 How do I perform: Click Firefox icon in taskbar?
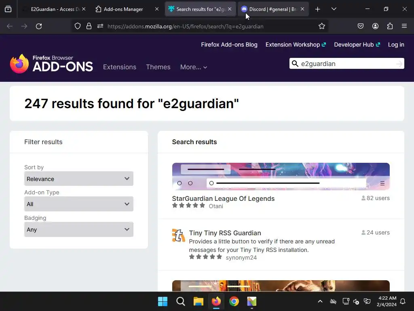[x=216, y=301]
